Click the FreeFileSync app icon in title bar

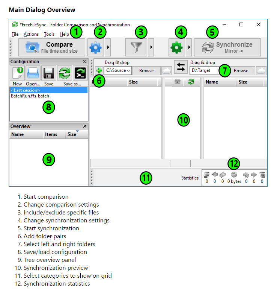15,24
